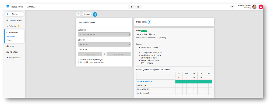Add an attachment with the plus circle
The width and height of the screenshot is (271, 106).
click(x=150, y=22)
